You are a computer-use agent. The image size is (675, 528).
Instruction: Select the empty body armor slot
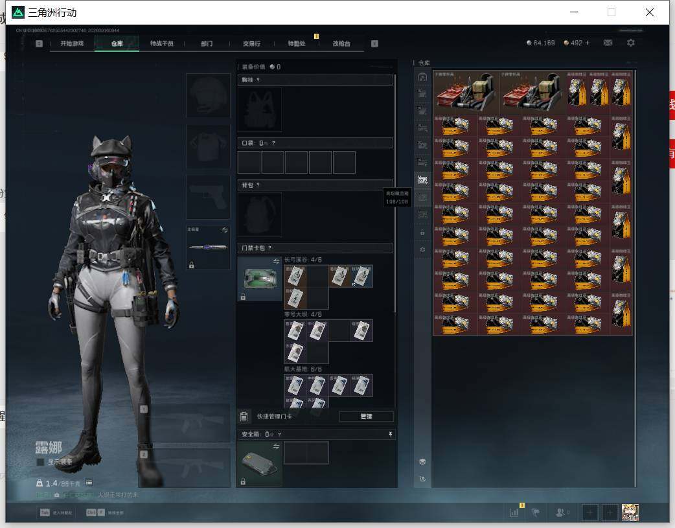coord(208,147)
